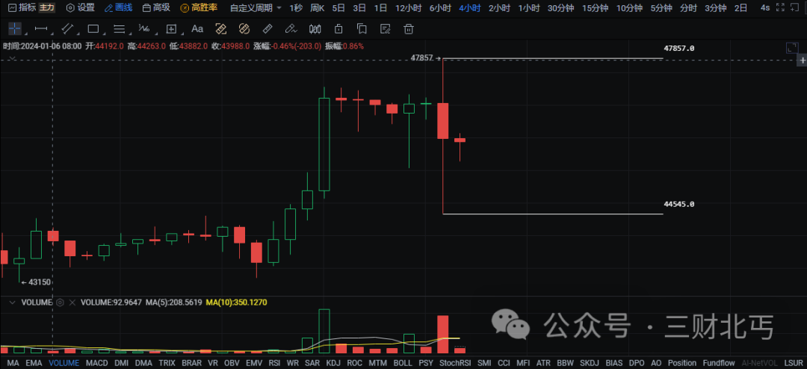Enable the RSI indicator
Screen dimensions: 807x369
pos(274,363)
